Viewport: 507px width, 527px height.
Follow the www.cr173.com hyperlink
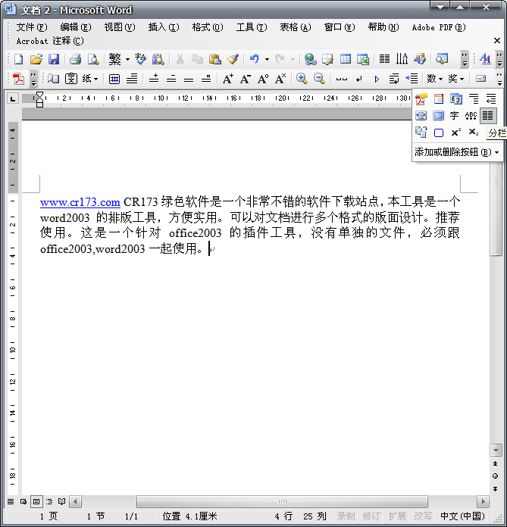pyautogui.click(x=80, y=202)
